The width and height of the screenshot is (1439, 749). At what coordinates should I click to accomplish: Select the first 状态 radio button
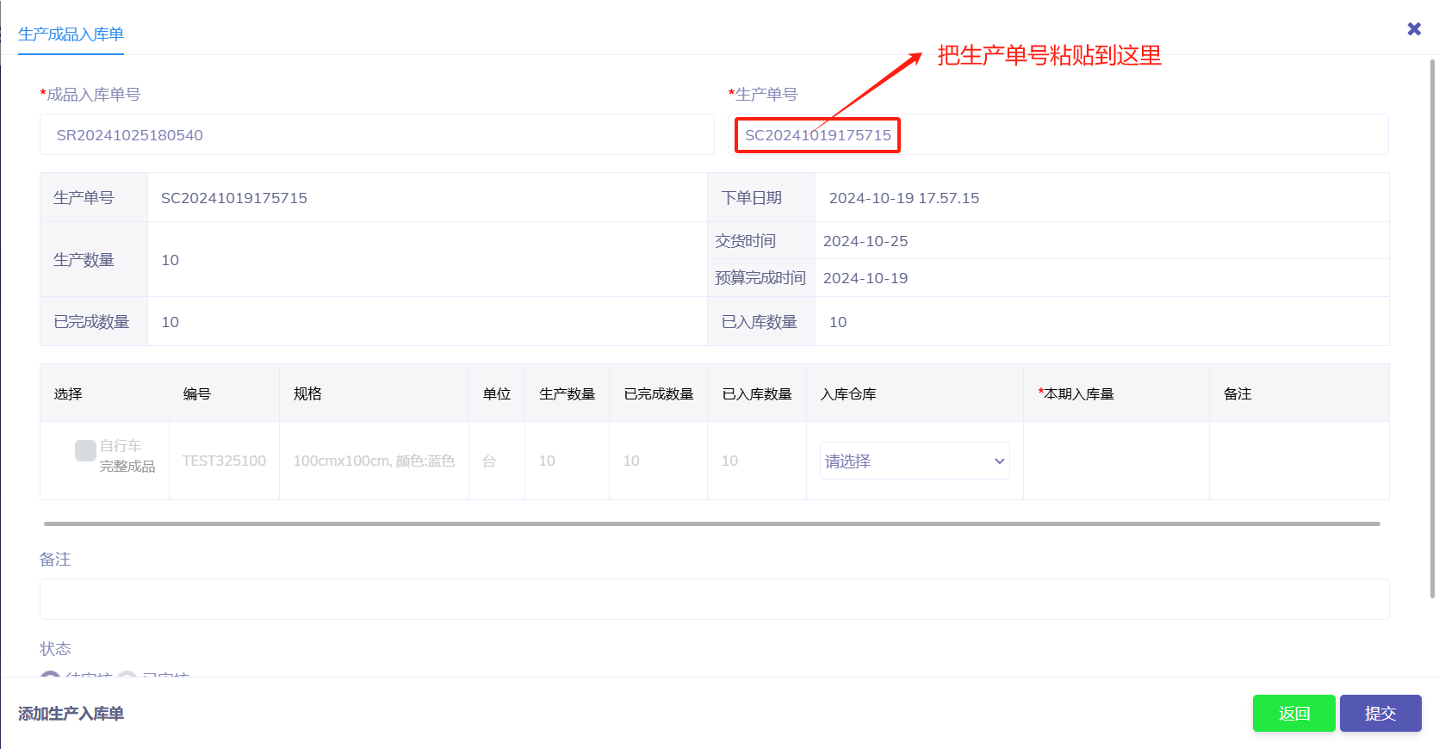(51, 676)
